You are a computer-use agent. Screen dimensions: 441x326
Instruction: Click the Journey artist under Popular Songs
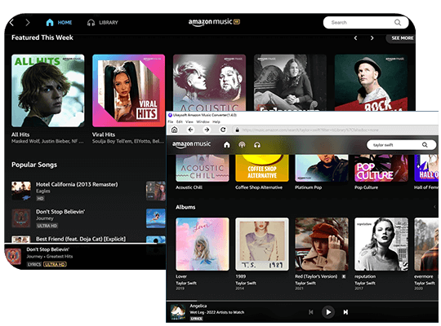(45, 218)
